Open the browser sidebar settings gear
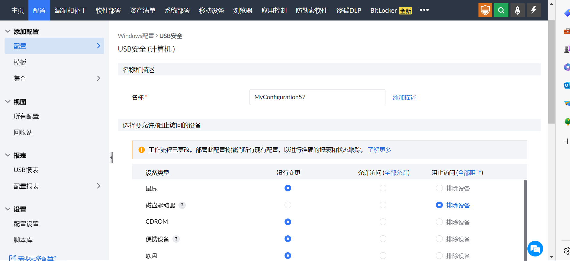The image size is (570, 261). (567, 250)
